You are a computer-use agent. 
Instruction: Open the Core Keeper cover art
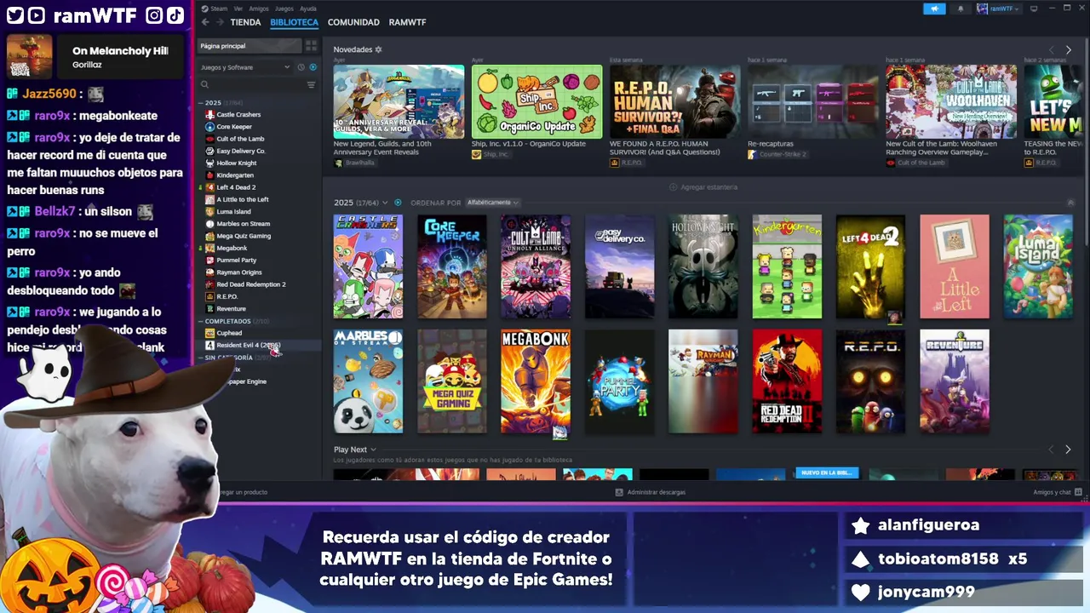[x=452, y=266]
